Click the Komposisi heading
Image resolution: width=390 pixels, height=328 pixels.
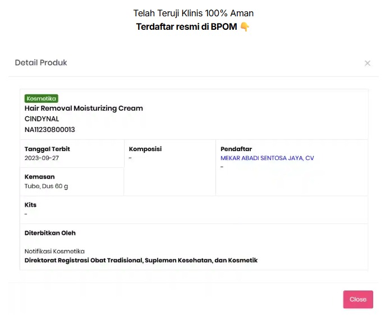click(145, 149)
